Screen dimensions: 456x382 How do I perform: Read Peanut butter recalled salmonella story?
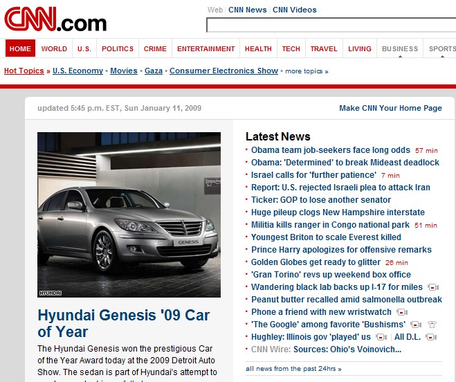pyautogui.click(x=347, y=300)
